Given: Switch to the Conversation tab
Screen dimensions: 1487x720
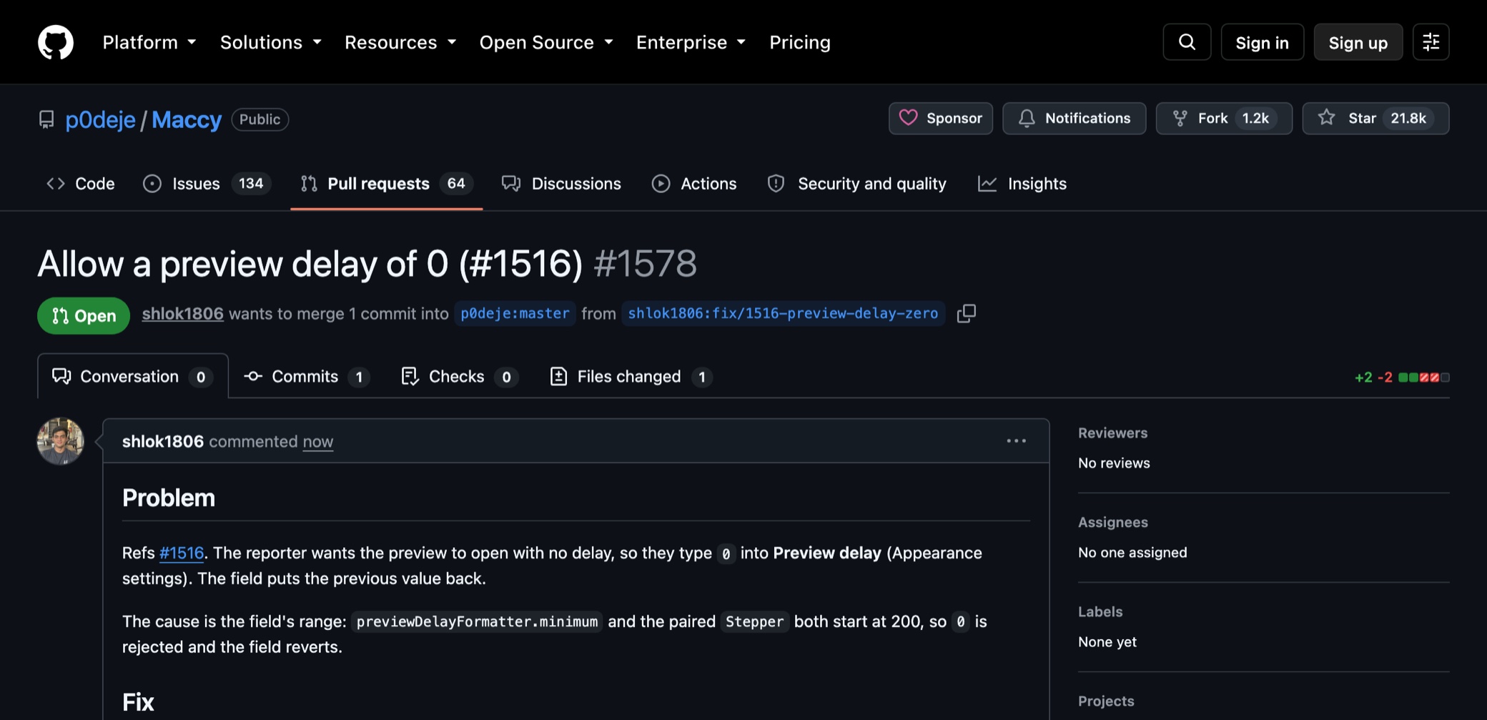Looking at the screenshot, I should click(133, 376).
